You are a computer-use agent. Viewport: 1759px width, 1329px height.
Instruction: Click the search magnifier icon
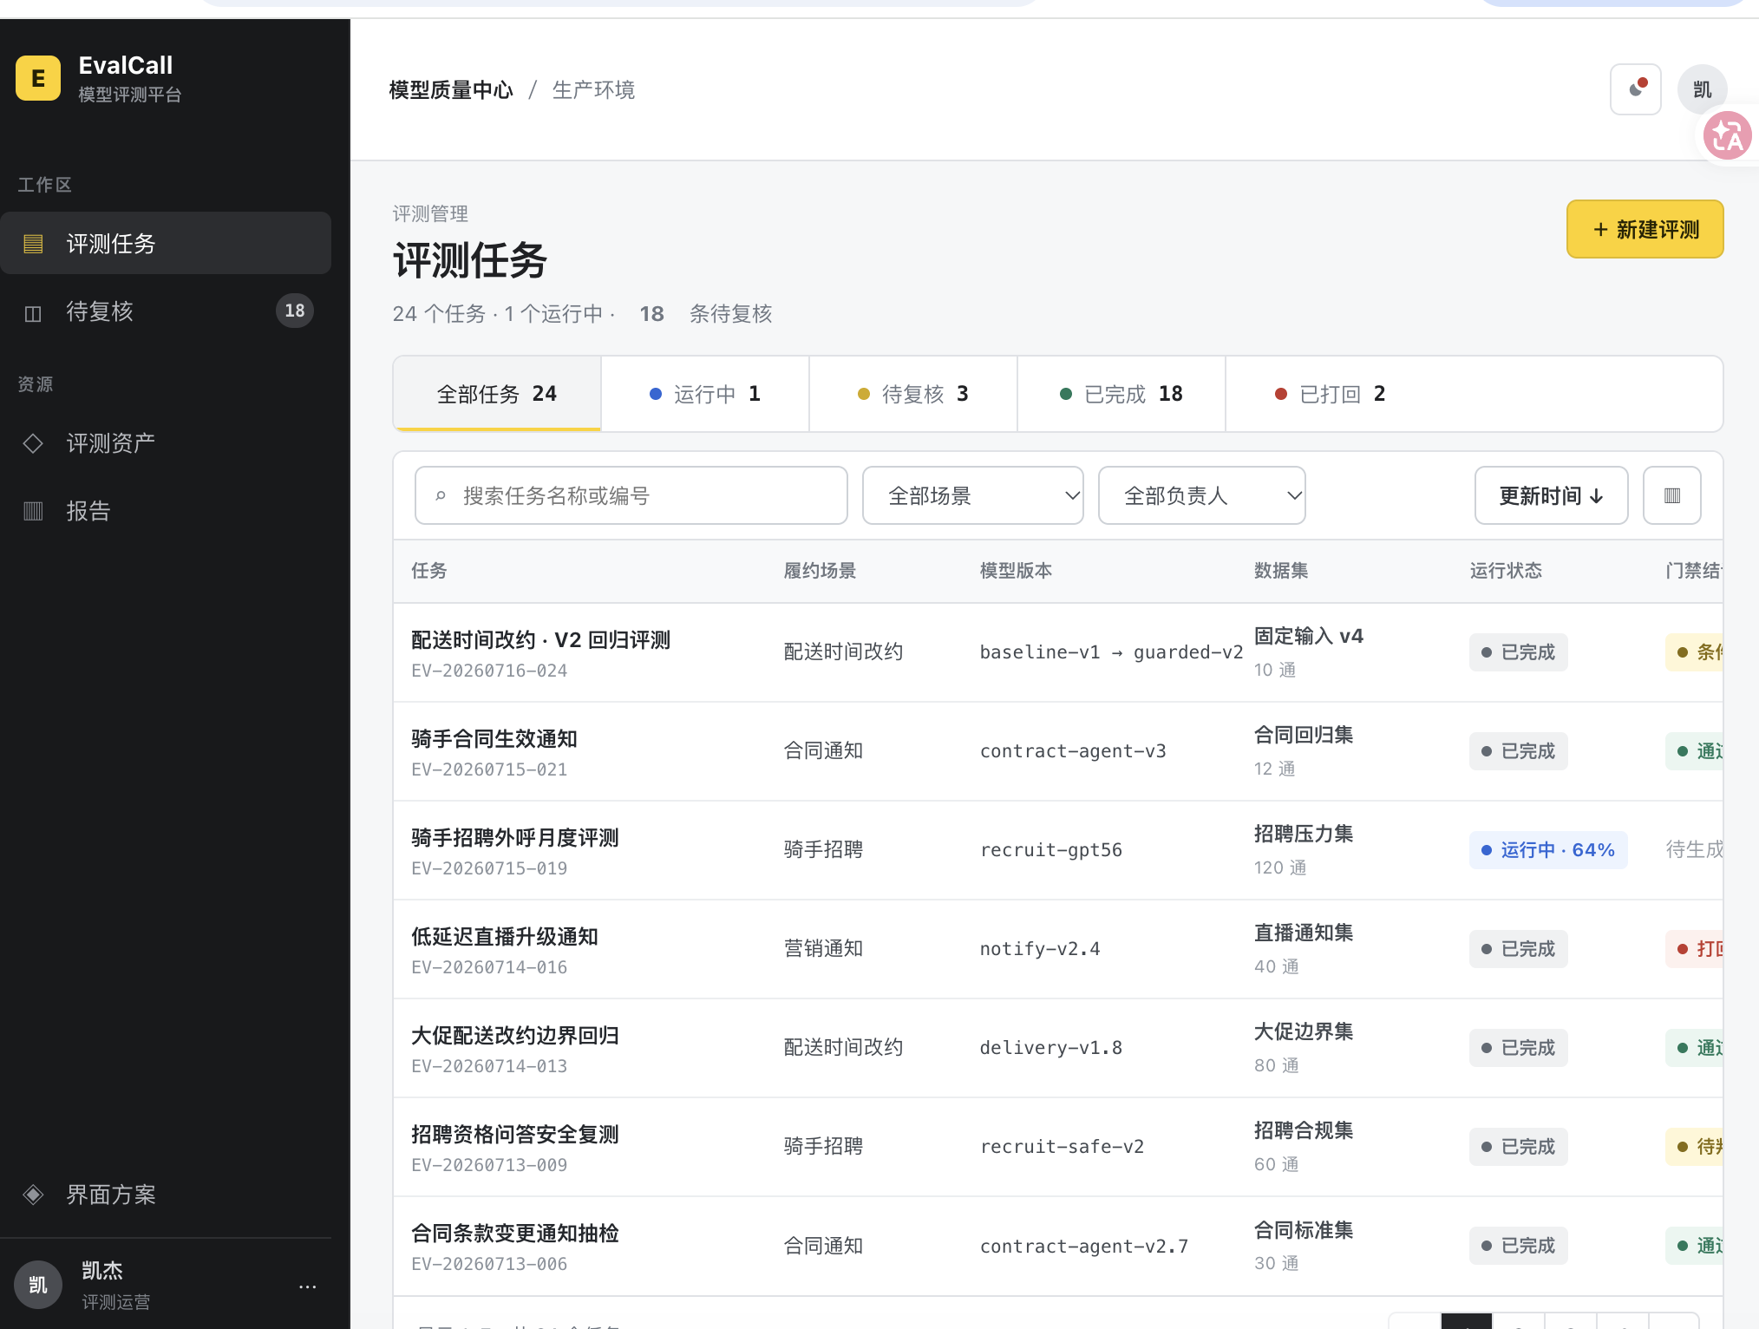click(x=441, y=496)
